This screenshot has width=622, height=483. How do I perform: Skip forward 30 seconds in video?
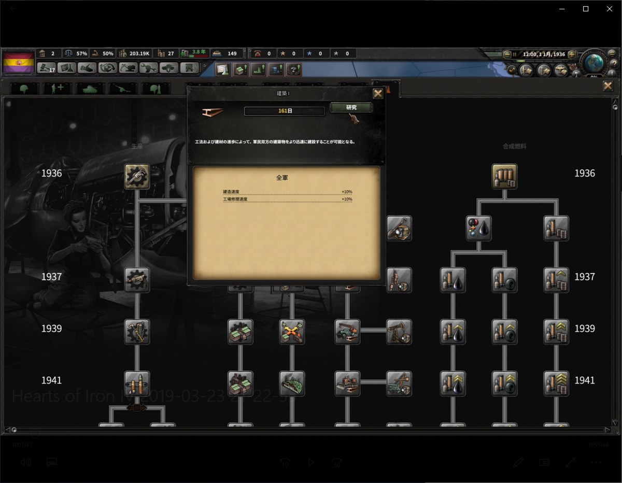click(337, 462)
